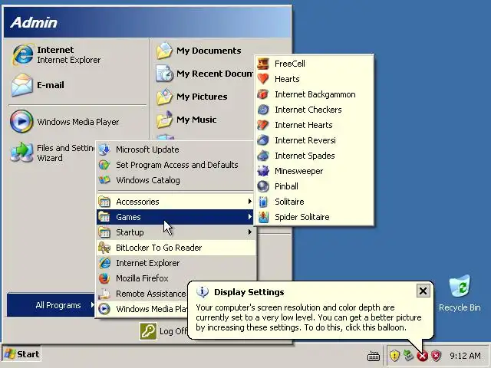Click the Minesweeper mine icon
The image size is (491, 368).
coord(263,171)
